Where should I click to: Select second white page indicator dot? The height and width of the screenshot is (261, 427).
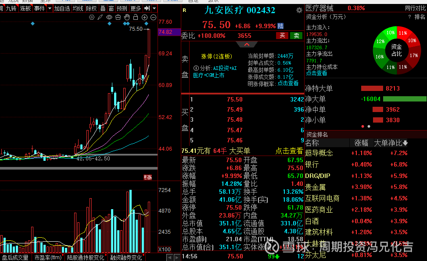(369, 126)
